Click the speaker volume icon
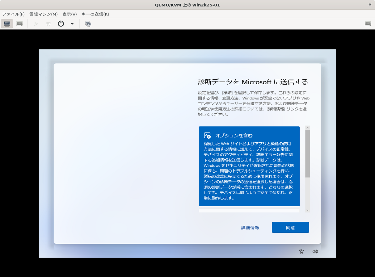 click(x=315, y=251)
